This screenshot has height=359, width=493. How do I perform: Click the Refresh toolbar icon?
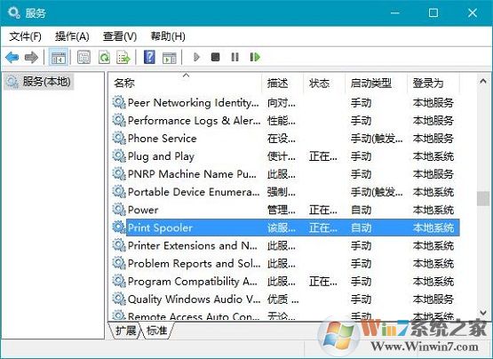[x=104, y=57]
